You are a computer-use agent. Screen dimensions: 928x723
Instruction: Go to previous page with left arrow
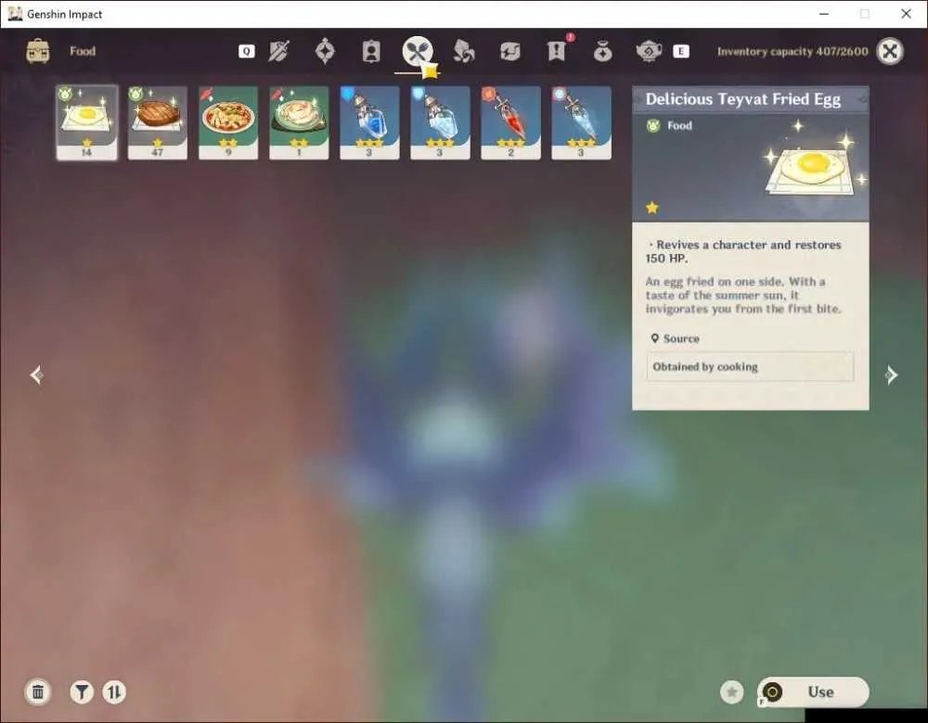pyautogui.click(x=37, y=374)
